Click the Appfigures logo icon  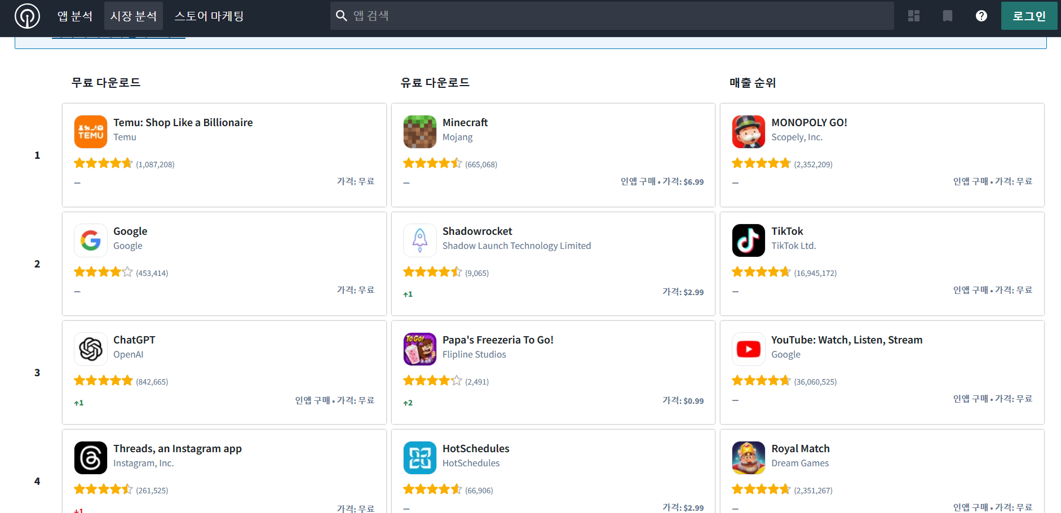pos(27,16)
